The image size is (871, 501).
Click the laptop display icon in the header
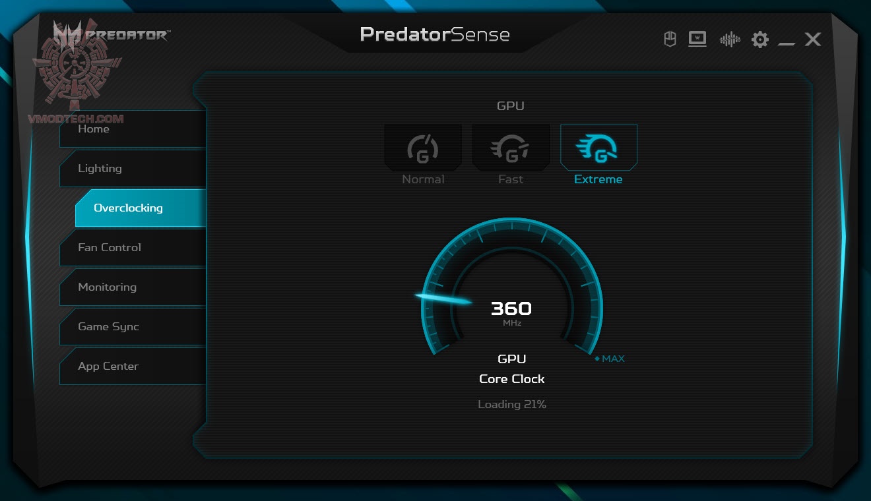(697, 40)
